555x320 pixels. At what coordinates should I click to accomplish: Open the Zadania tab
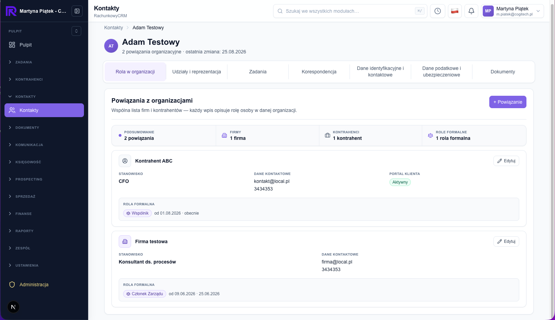(x=258, y=72)
